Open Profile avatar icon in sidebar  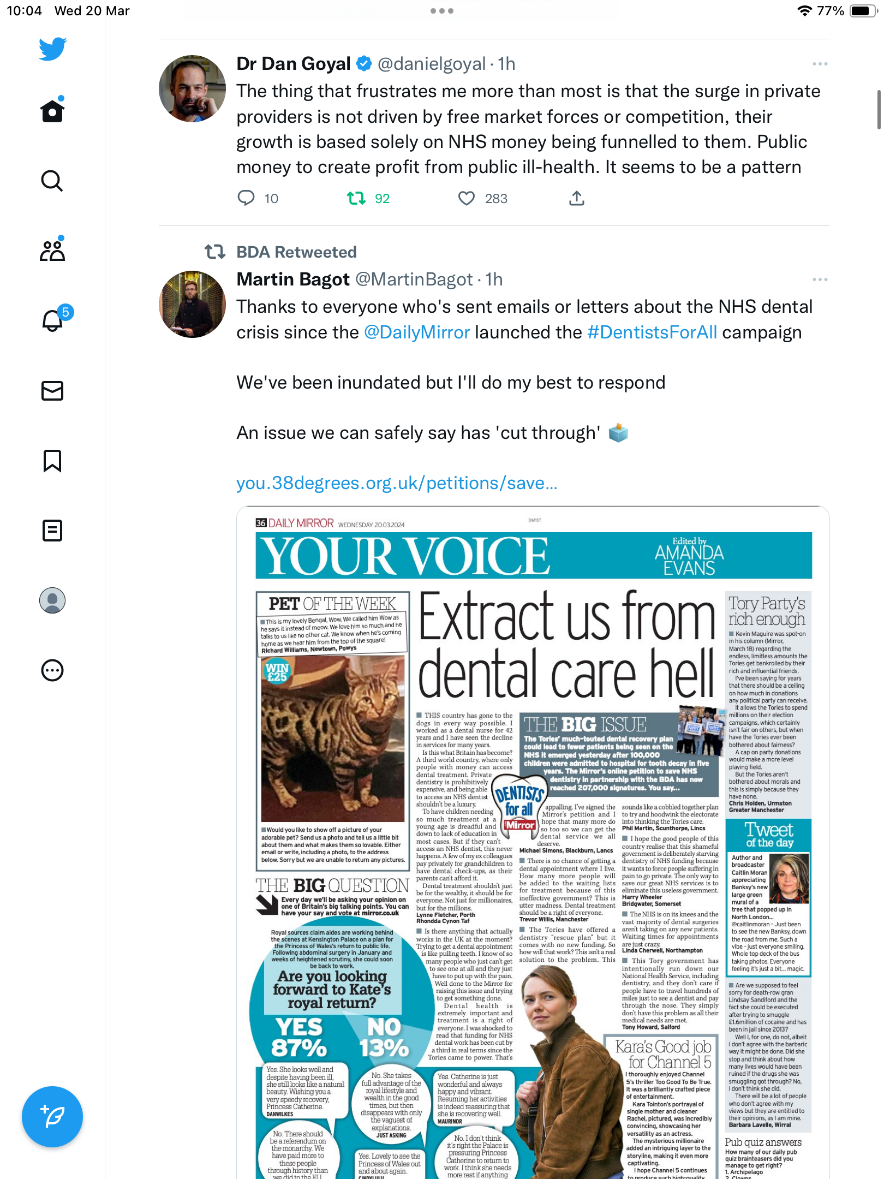click(52, 600)
